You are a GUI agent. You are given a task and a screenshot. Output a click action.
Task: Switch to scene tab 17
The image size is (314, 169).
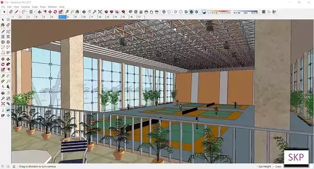coord(141,17)
